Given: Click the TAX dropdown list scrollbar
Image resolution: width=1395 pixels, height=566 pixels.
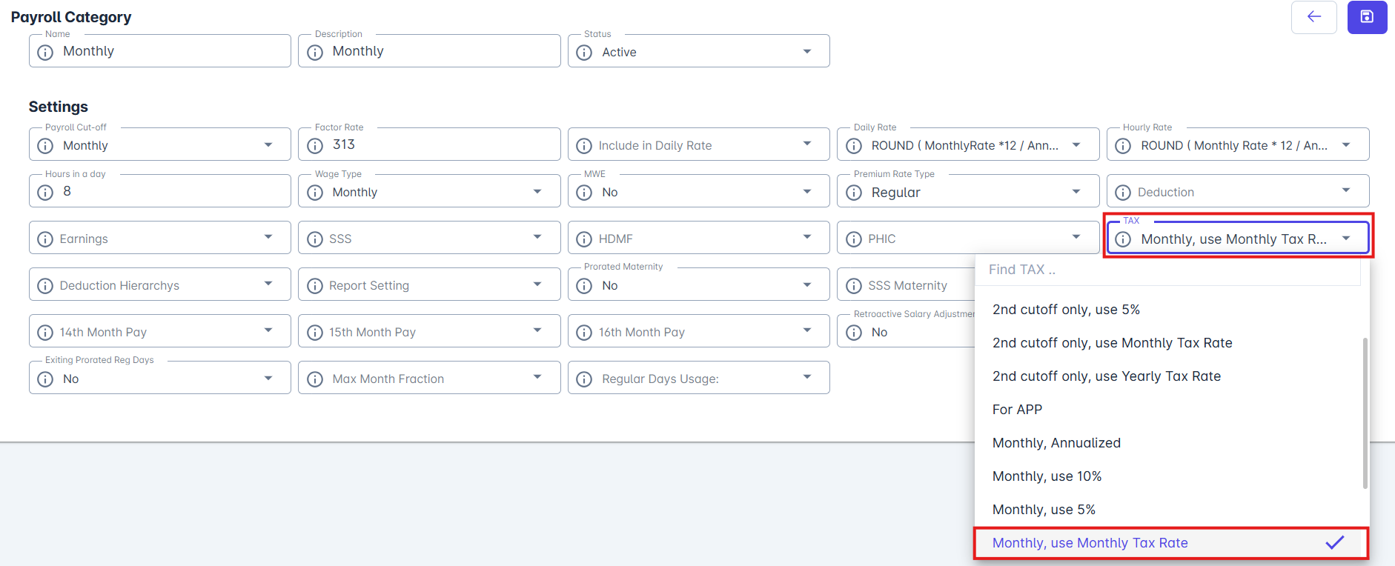Looking at the screenshot, I should pos(1365,413).
